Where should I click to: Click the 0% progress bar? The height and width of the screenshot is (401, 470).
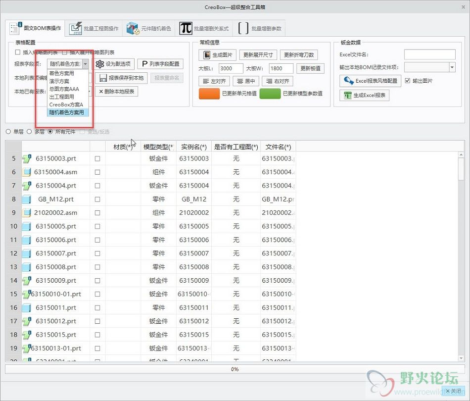click(x=235, y=369)
